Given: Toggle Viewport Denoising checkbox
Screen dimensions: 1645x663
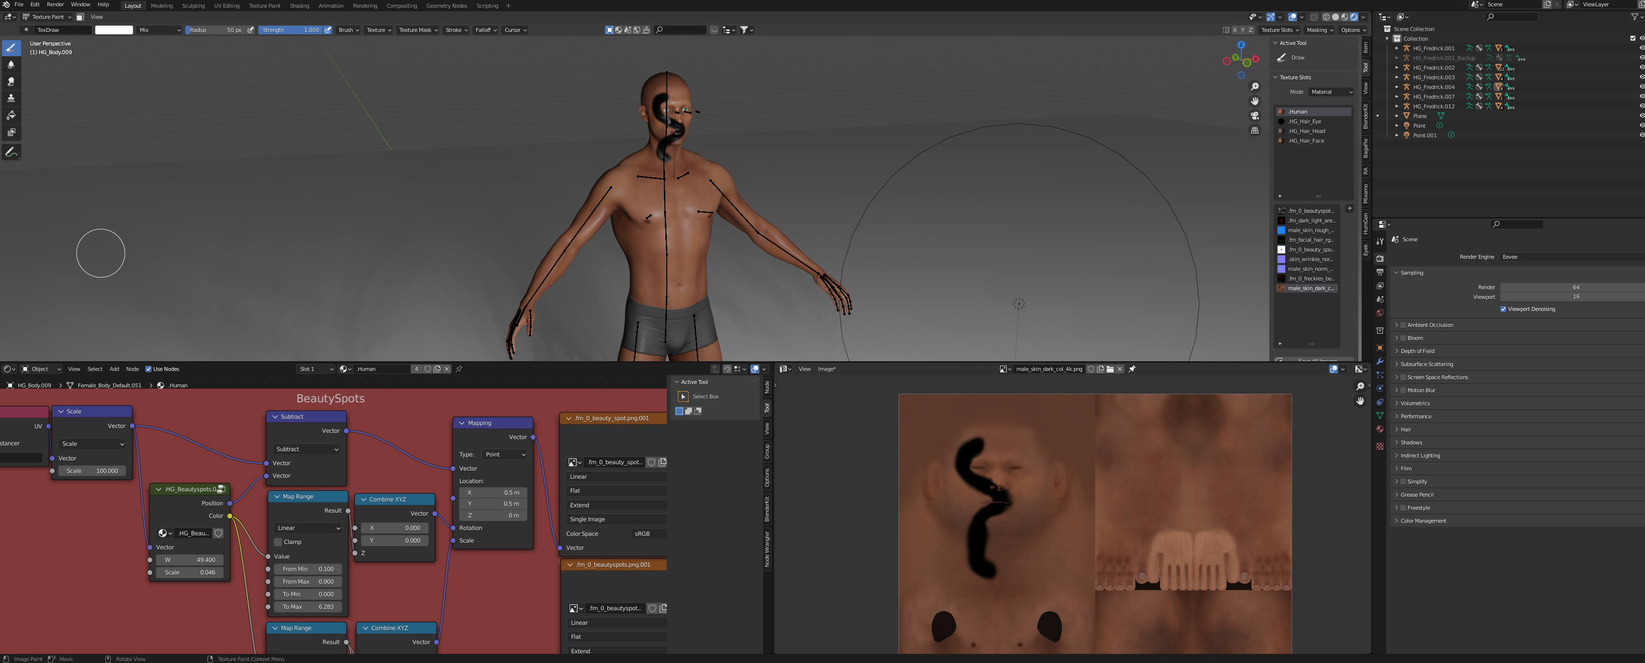Looking at the screenshot, I should pyautogui.click(x=1503, y=309).
